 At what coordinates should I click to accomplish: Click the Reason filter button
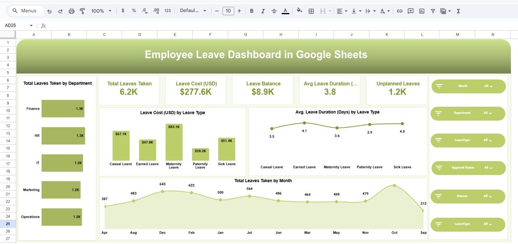(x=490, y=196)
